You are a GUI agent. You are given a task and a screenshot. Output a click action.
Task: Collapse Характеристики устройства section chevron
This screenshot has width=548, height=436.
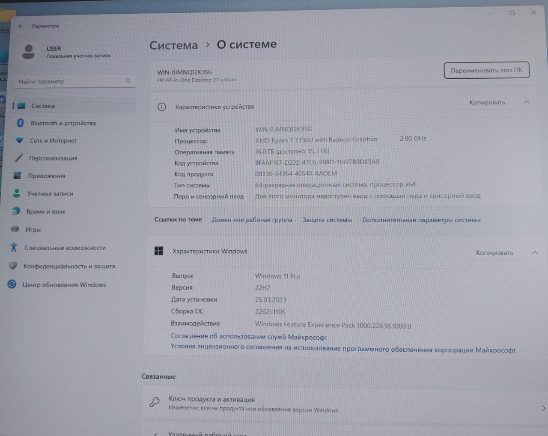pos(526,102)
